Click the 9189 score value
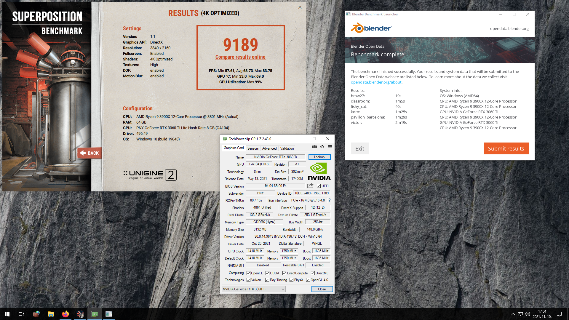The width and height of the screenshot is (569, 320). 240,45
